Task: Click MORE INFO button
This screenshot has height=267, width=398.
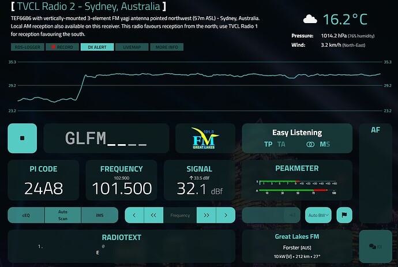Action: (167, 47)
